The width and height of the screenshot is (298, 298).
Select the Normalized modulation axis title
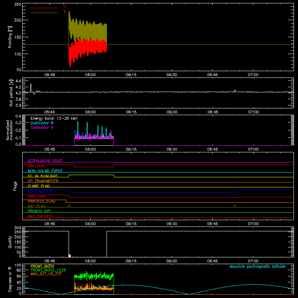click(x=9, y=130)
